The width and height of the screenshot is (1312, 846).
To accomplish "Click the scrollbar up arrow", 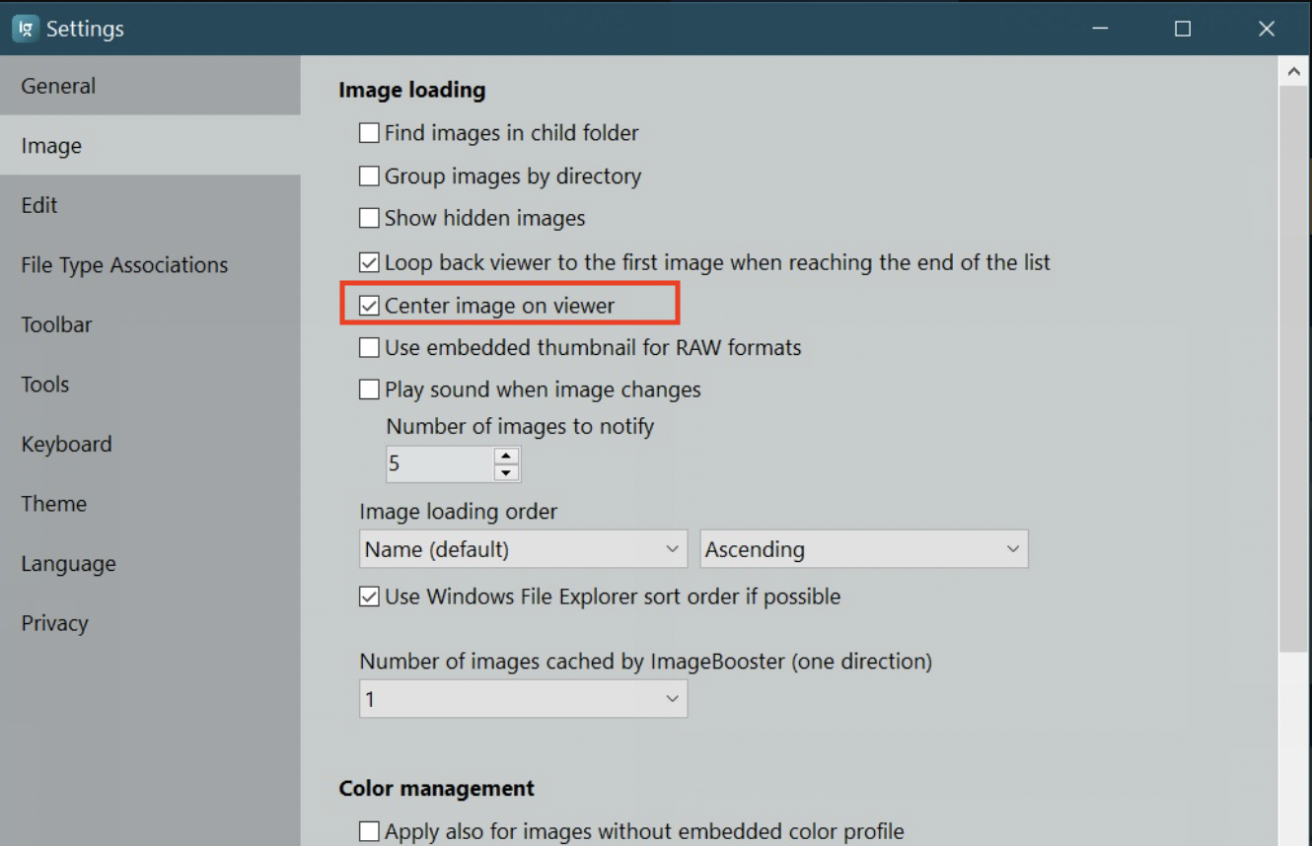I will coord(1293,70).
